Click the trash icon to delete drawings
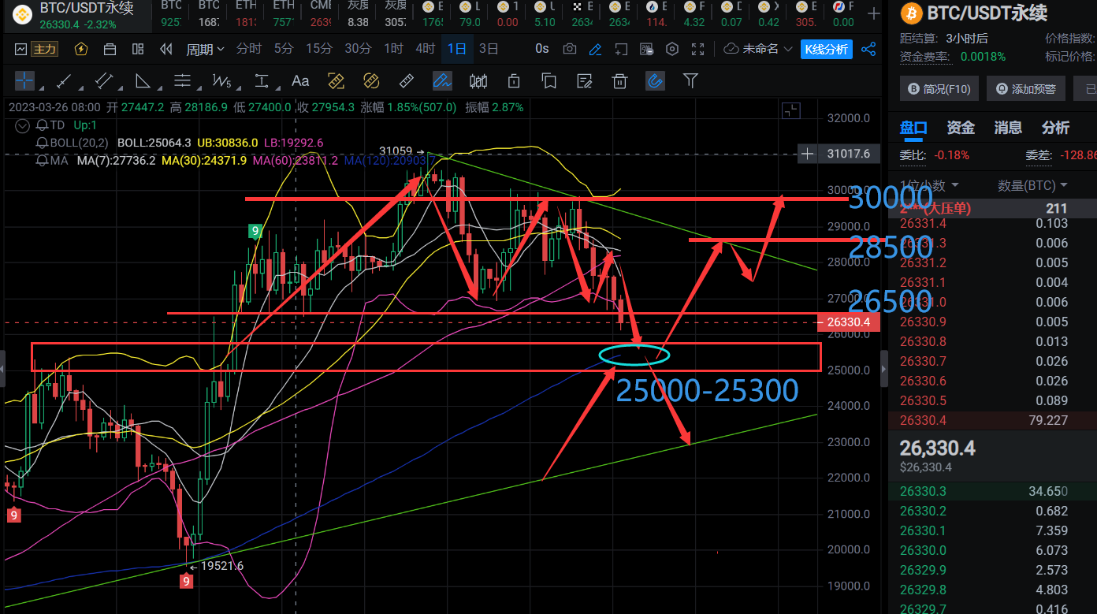The width and height of the screenshot is (1097, 614). [x=620, y=80]
